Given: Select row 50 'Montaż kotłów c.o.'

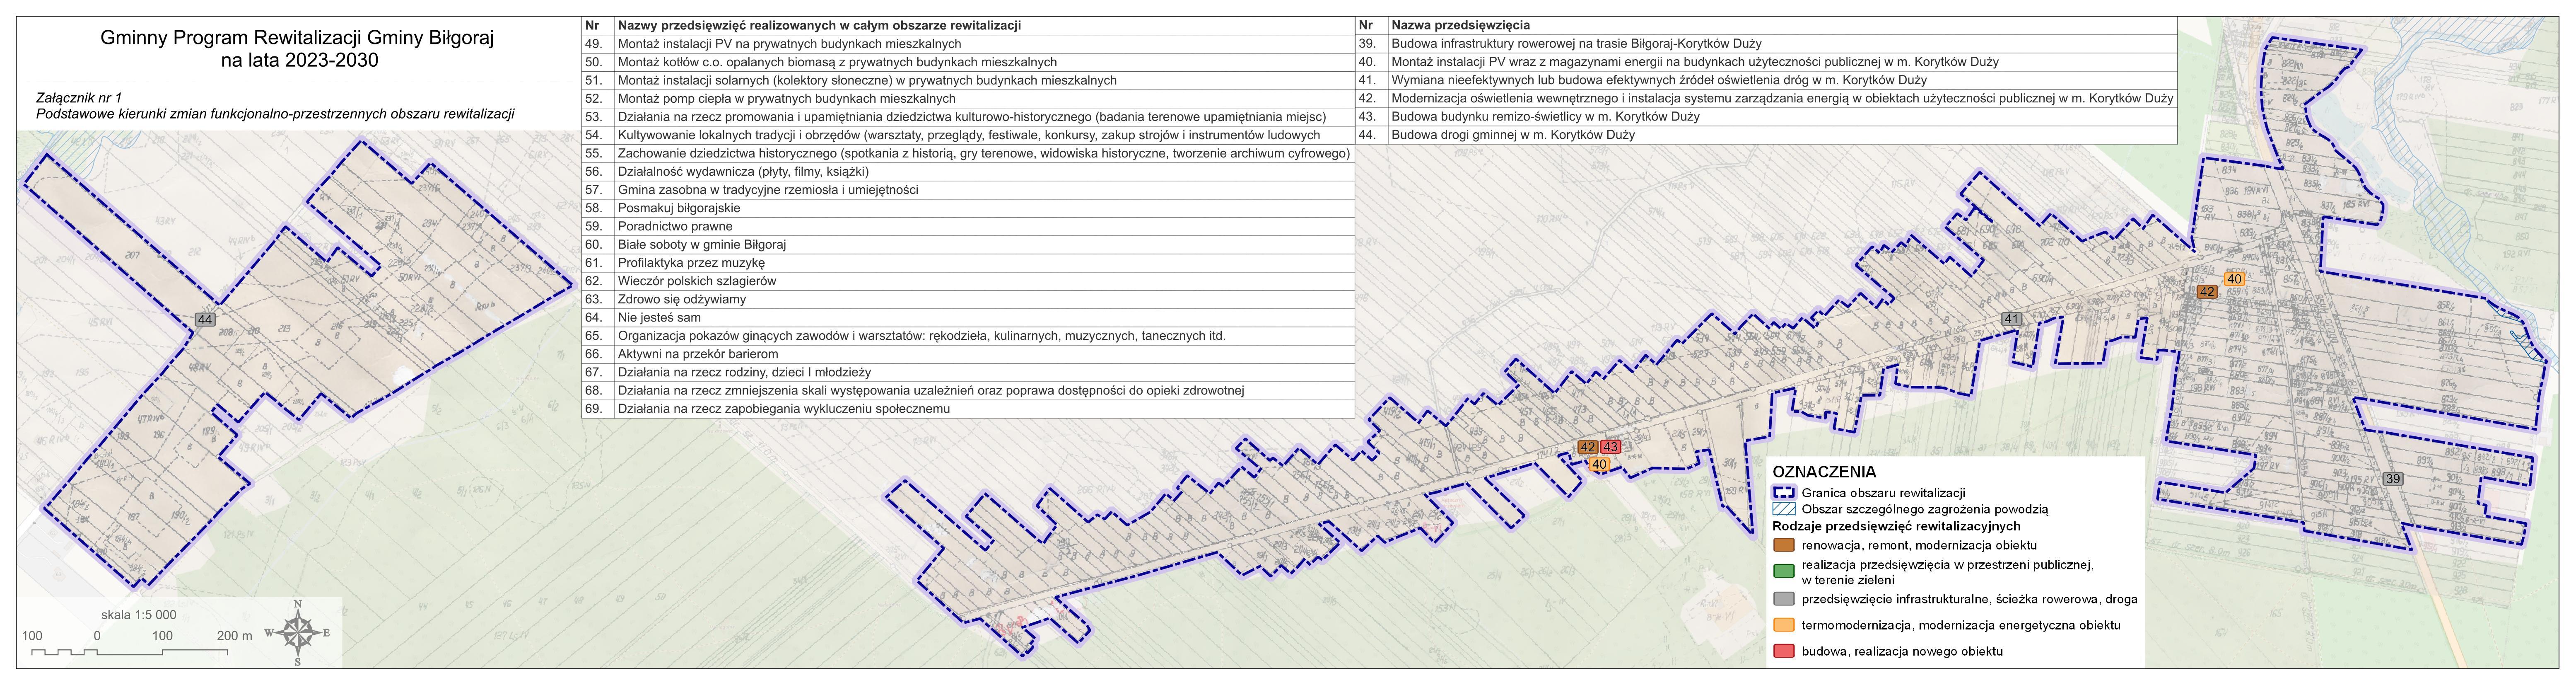Looking at the screenshot, I should 968,62.
